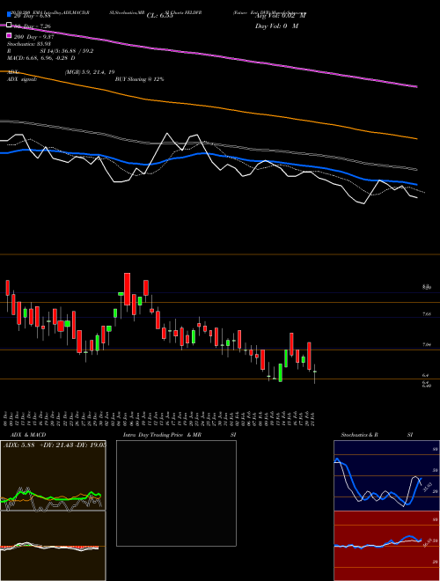The width and height of the screenshot is (440, 581).
Task: Click the '(MGR) 5.9, 21.4, 19' values
Action: [90, 72]
